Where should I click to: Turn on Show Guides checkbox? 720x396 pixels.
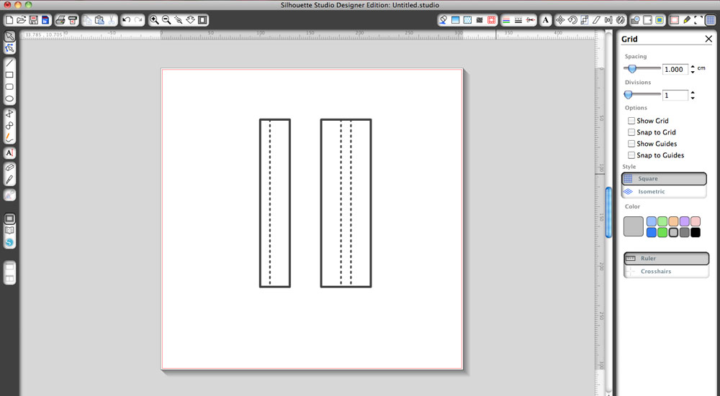631,144
